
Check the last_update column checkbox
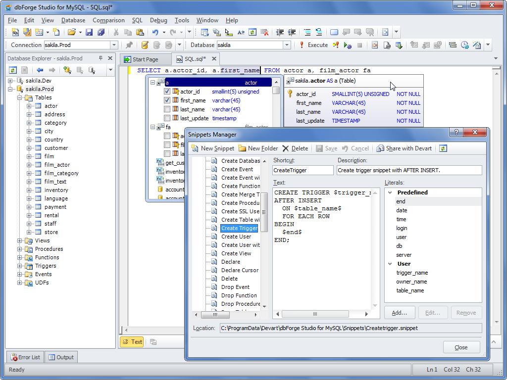click(167, 118)
